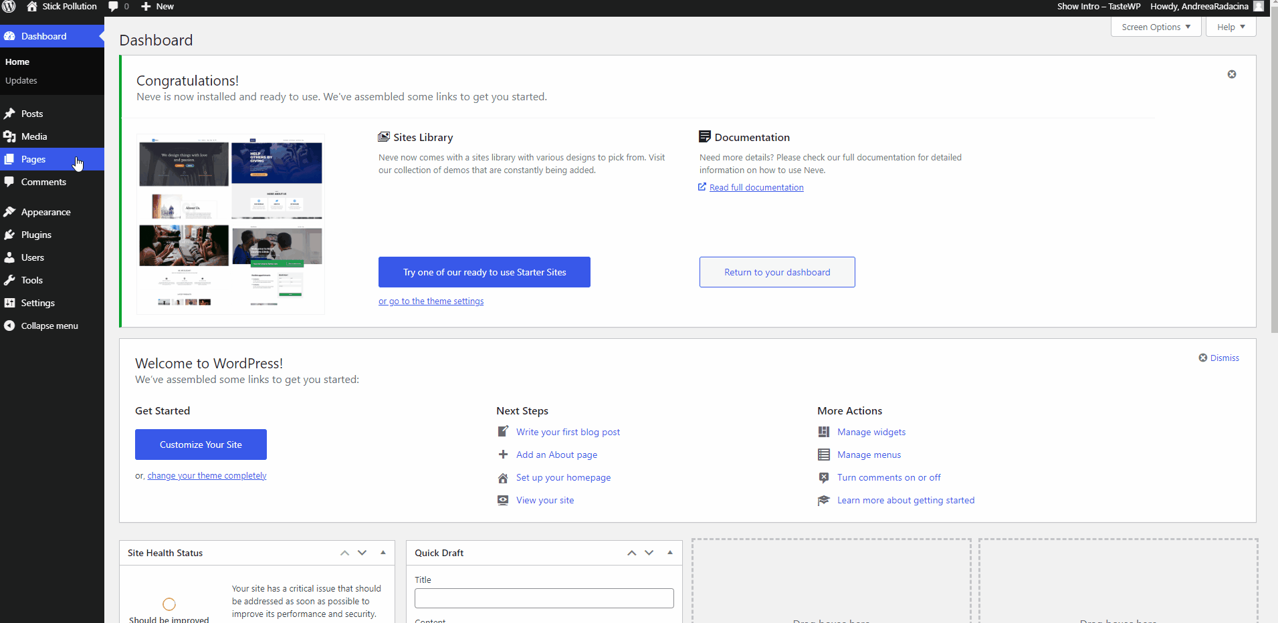The width and height of the screenshot is (1278, 623).
Task: Click the WordPress logo in the admin bar
Action: pos(9,7)
